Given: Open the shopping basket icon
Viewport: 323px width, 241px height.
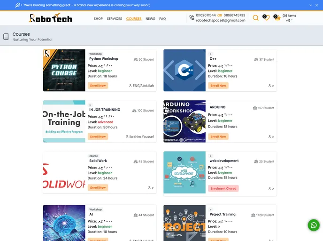Looking at the screenshot, I should (277, 18).
